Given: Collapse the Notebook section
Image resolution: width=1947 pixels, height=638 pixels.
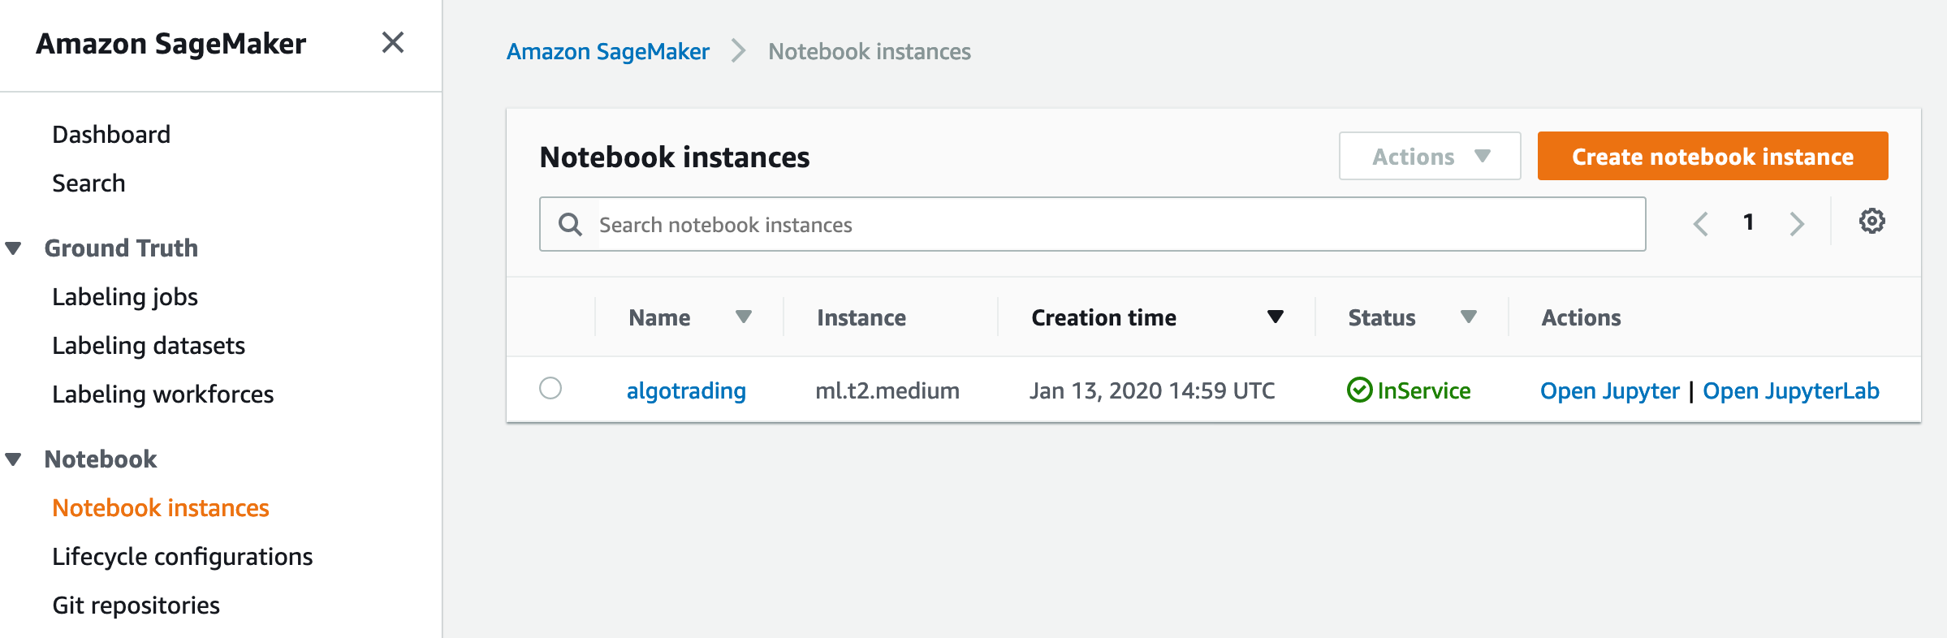Looking at the screenshot, I should click(14, 459).
